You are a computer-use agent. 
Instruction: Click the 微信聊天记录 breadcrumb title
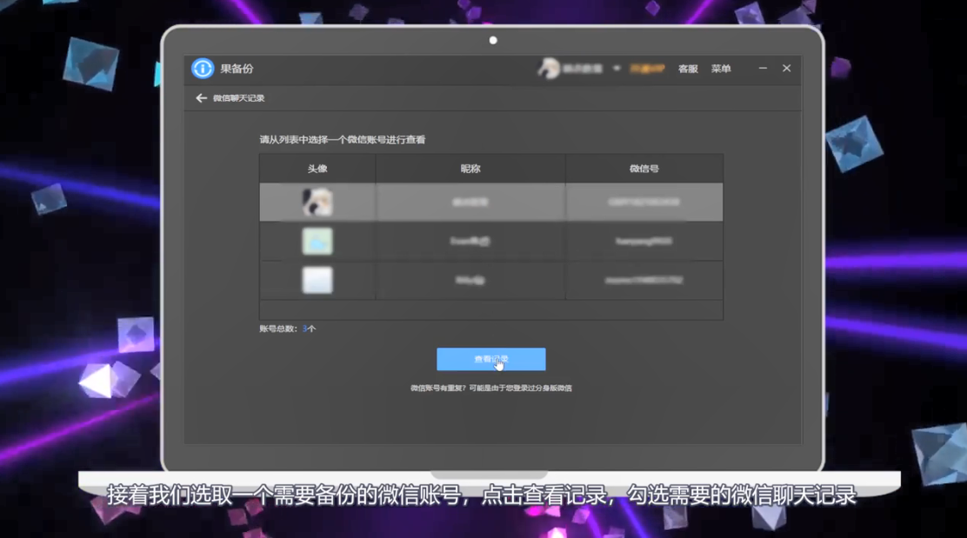point(238,98)
